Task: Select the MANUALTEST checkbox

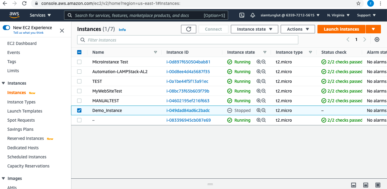Action: pyautogui.click(x=79, y=101)
